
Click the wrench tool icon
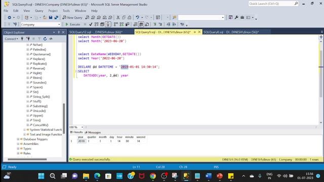pyautogui.click(x=236, y=18)
